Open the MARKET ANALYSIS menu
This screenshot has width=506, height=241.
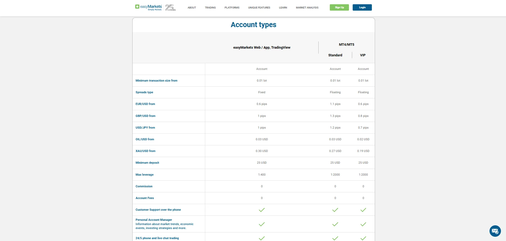[x=307, y=8]
